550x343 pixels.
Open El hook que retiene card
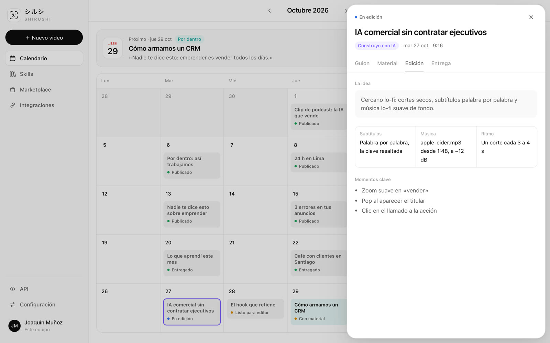[x=255, y=309]
